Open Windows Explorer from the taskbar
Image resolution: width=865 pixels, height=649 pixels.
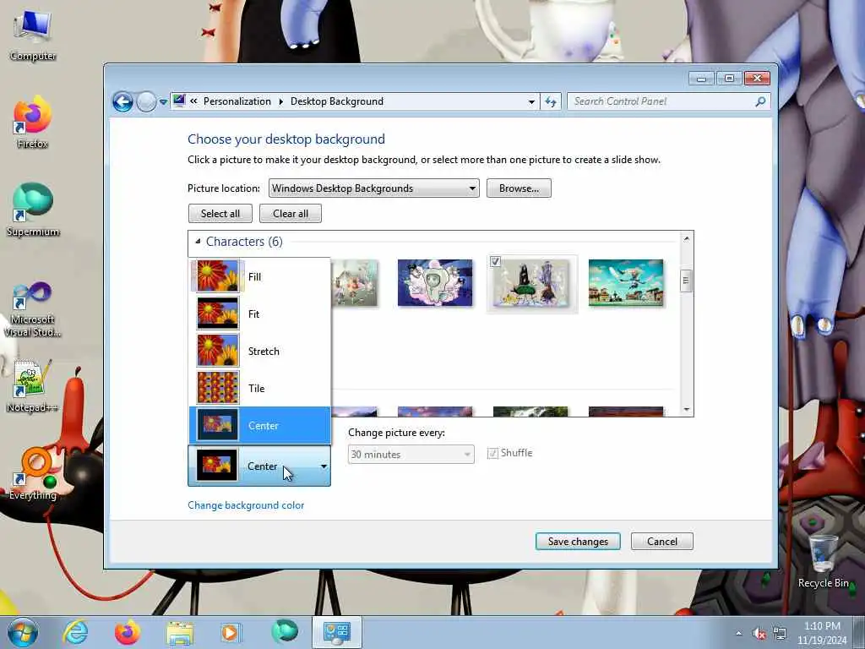pyautogui.click(x=180, y=632)
